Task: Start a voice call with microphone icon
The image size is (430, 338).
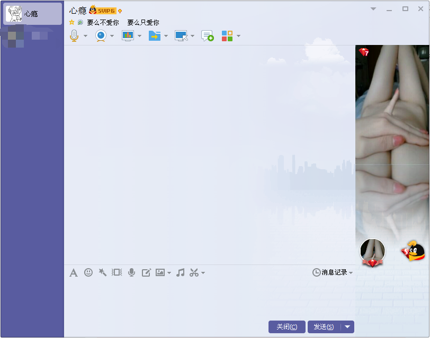Action: pyautogui.click(x=74, y=36)
